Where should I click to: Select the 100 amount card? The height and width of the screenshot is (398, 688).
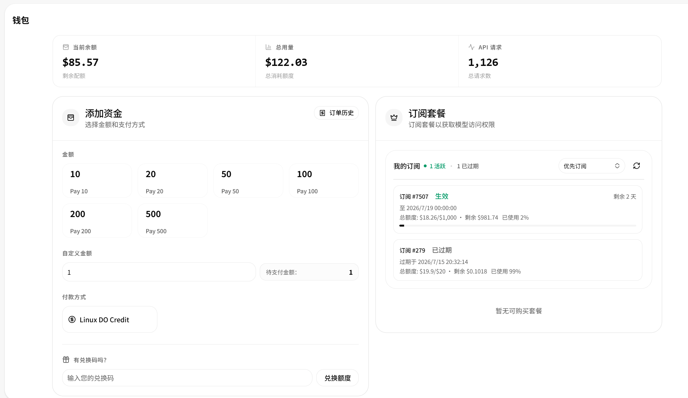pyautogui.click(x=324, y=181)
